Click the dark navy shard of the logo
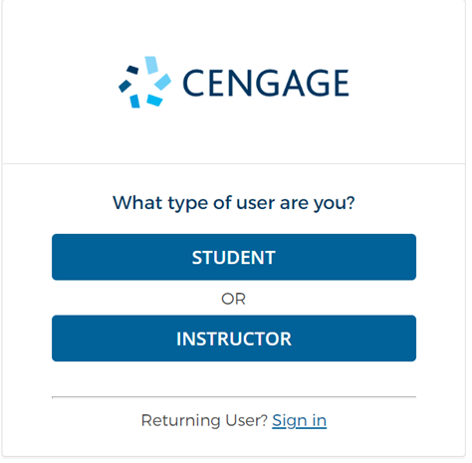472x463 pixels. click(x=132, y=70)
